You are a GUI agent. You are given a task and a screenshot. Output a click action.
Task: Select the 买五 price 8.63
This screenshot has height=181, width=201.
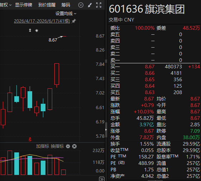click(150, 92)
